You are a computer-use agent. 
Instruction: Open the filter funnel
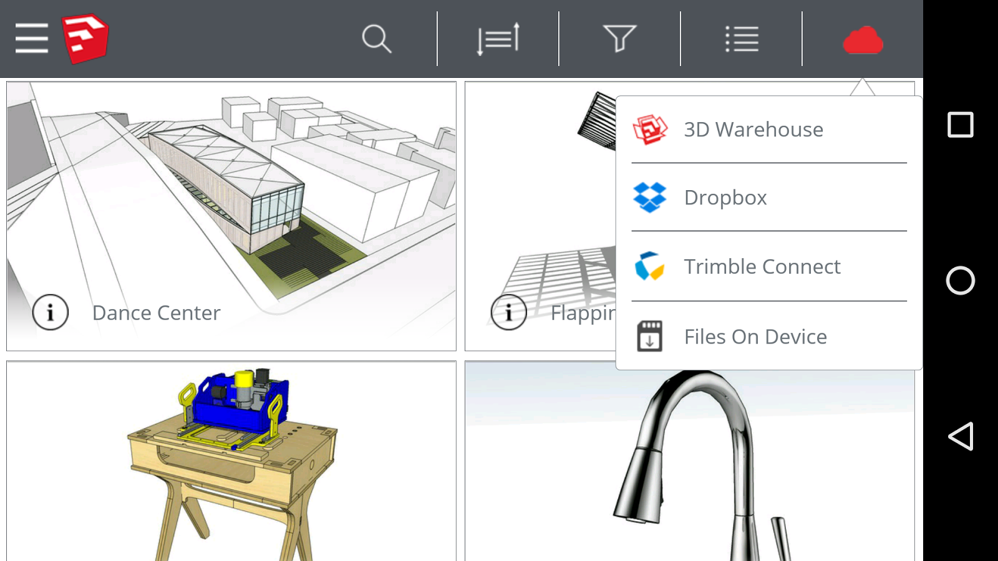point(619,39)
